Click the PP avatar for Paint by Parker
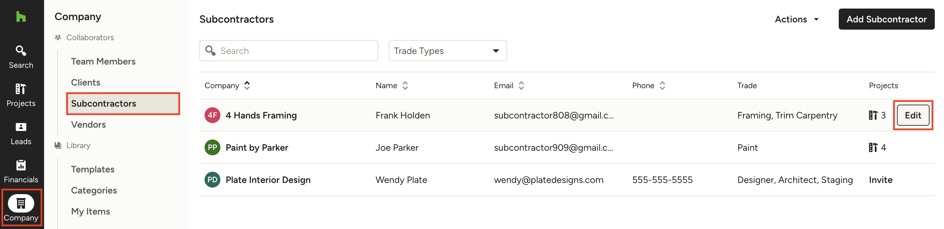 click(x=212, y=148)
